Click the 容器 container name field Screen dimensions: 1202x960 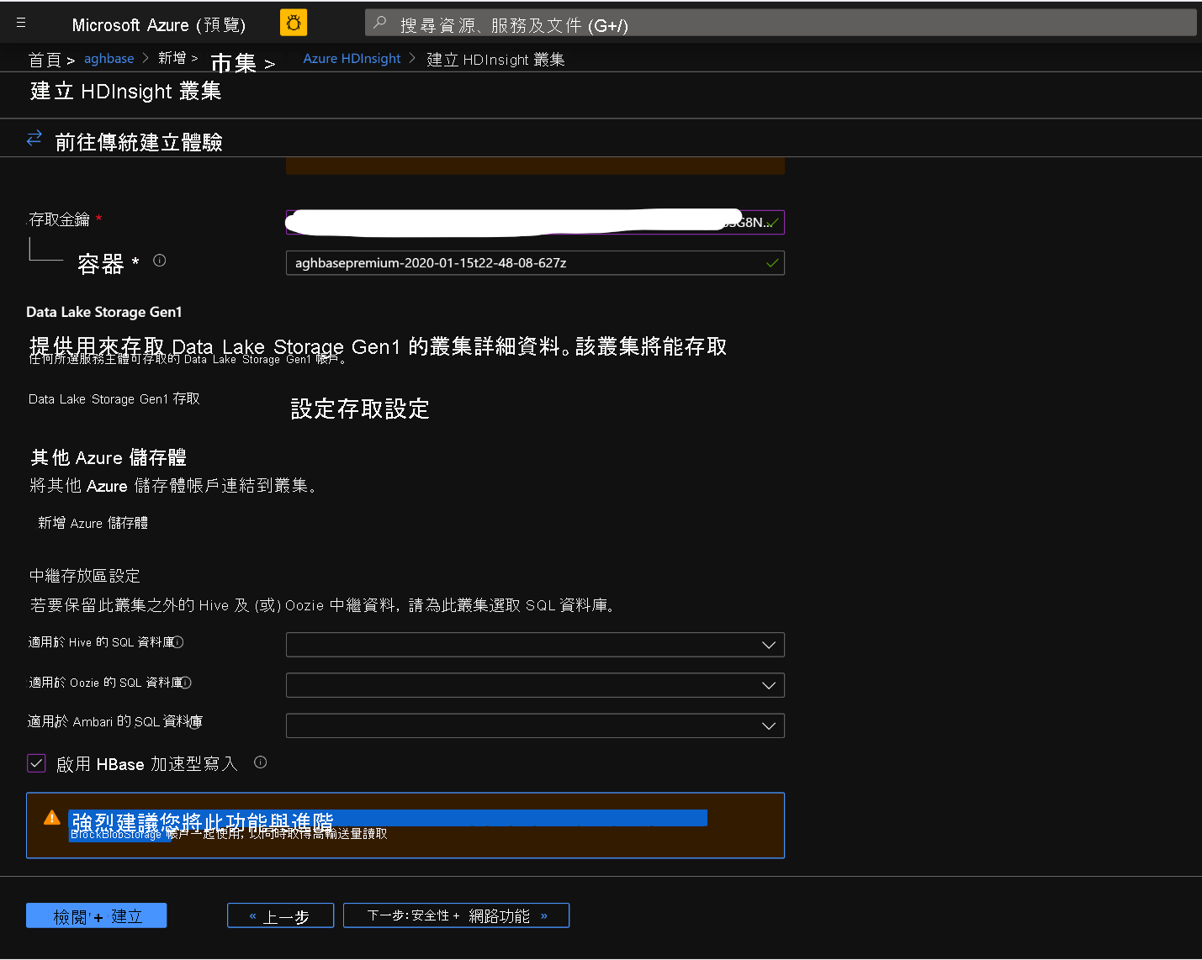point(535,263)
